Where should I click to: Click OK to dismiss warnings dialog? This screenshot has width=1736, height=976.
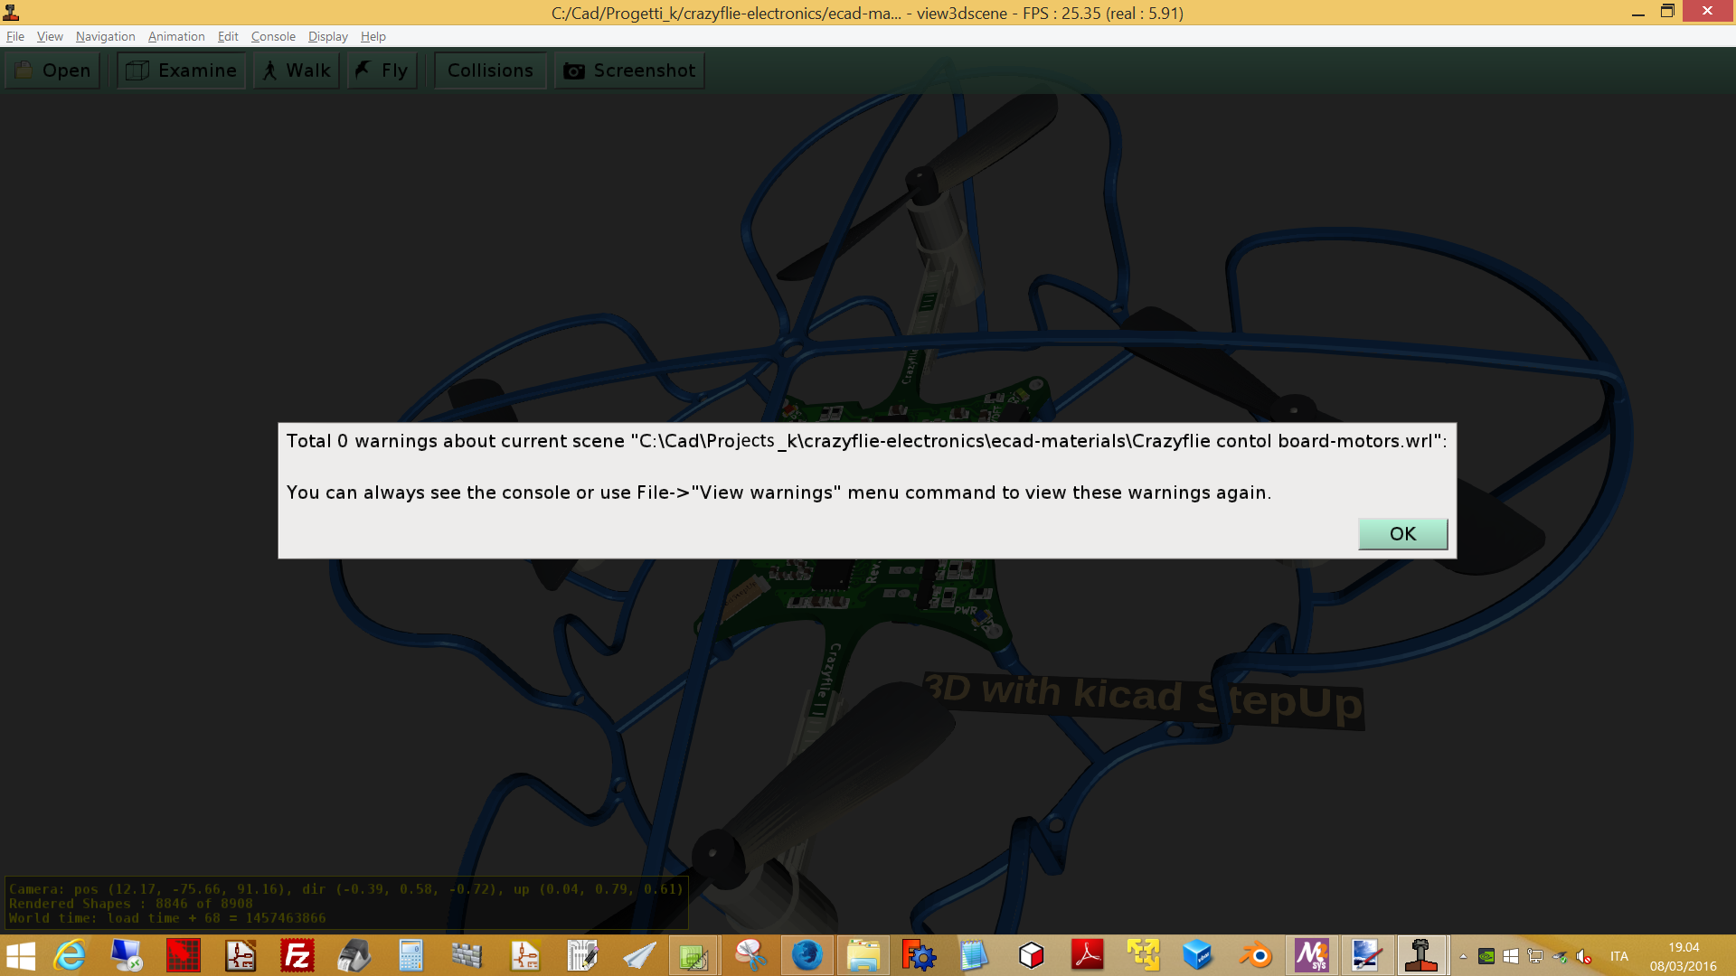[1402, 534]
